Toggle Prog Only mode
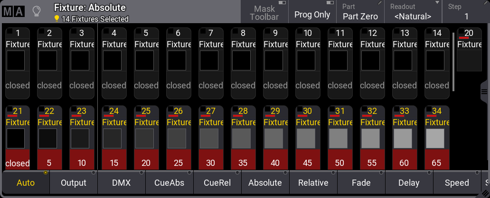This screenshot has width=490, height=198. [x=312, y=11]
